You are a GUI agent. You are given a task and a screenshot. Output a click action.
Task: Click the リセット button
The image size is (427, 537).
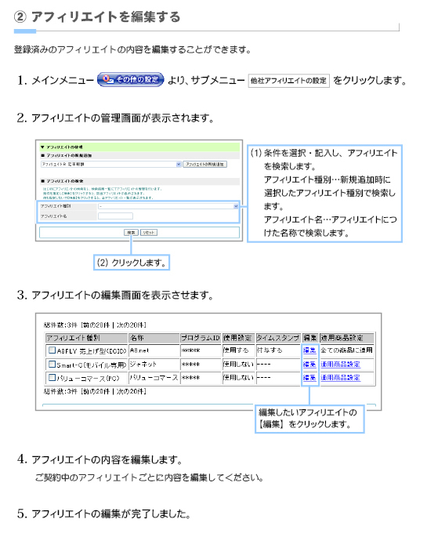coord(149,233)
